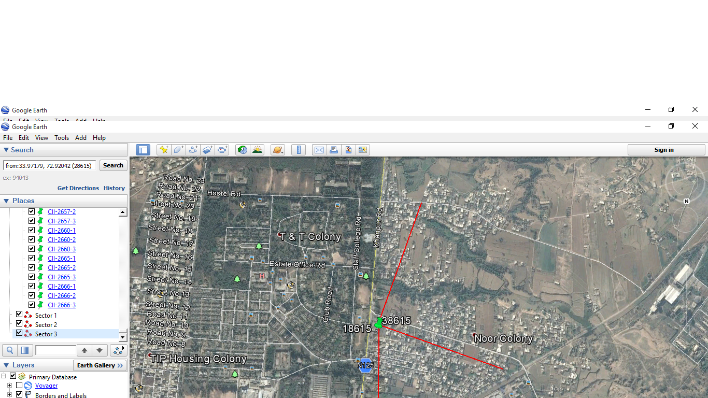
Task: Open the Add menu
Action: coord(81,138)
